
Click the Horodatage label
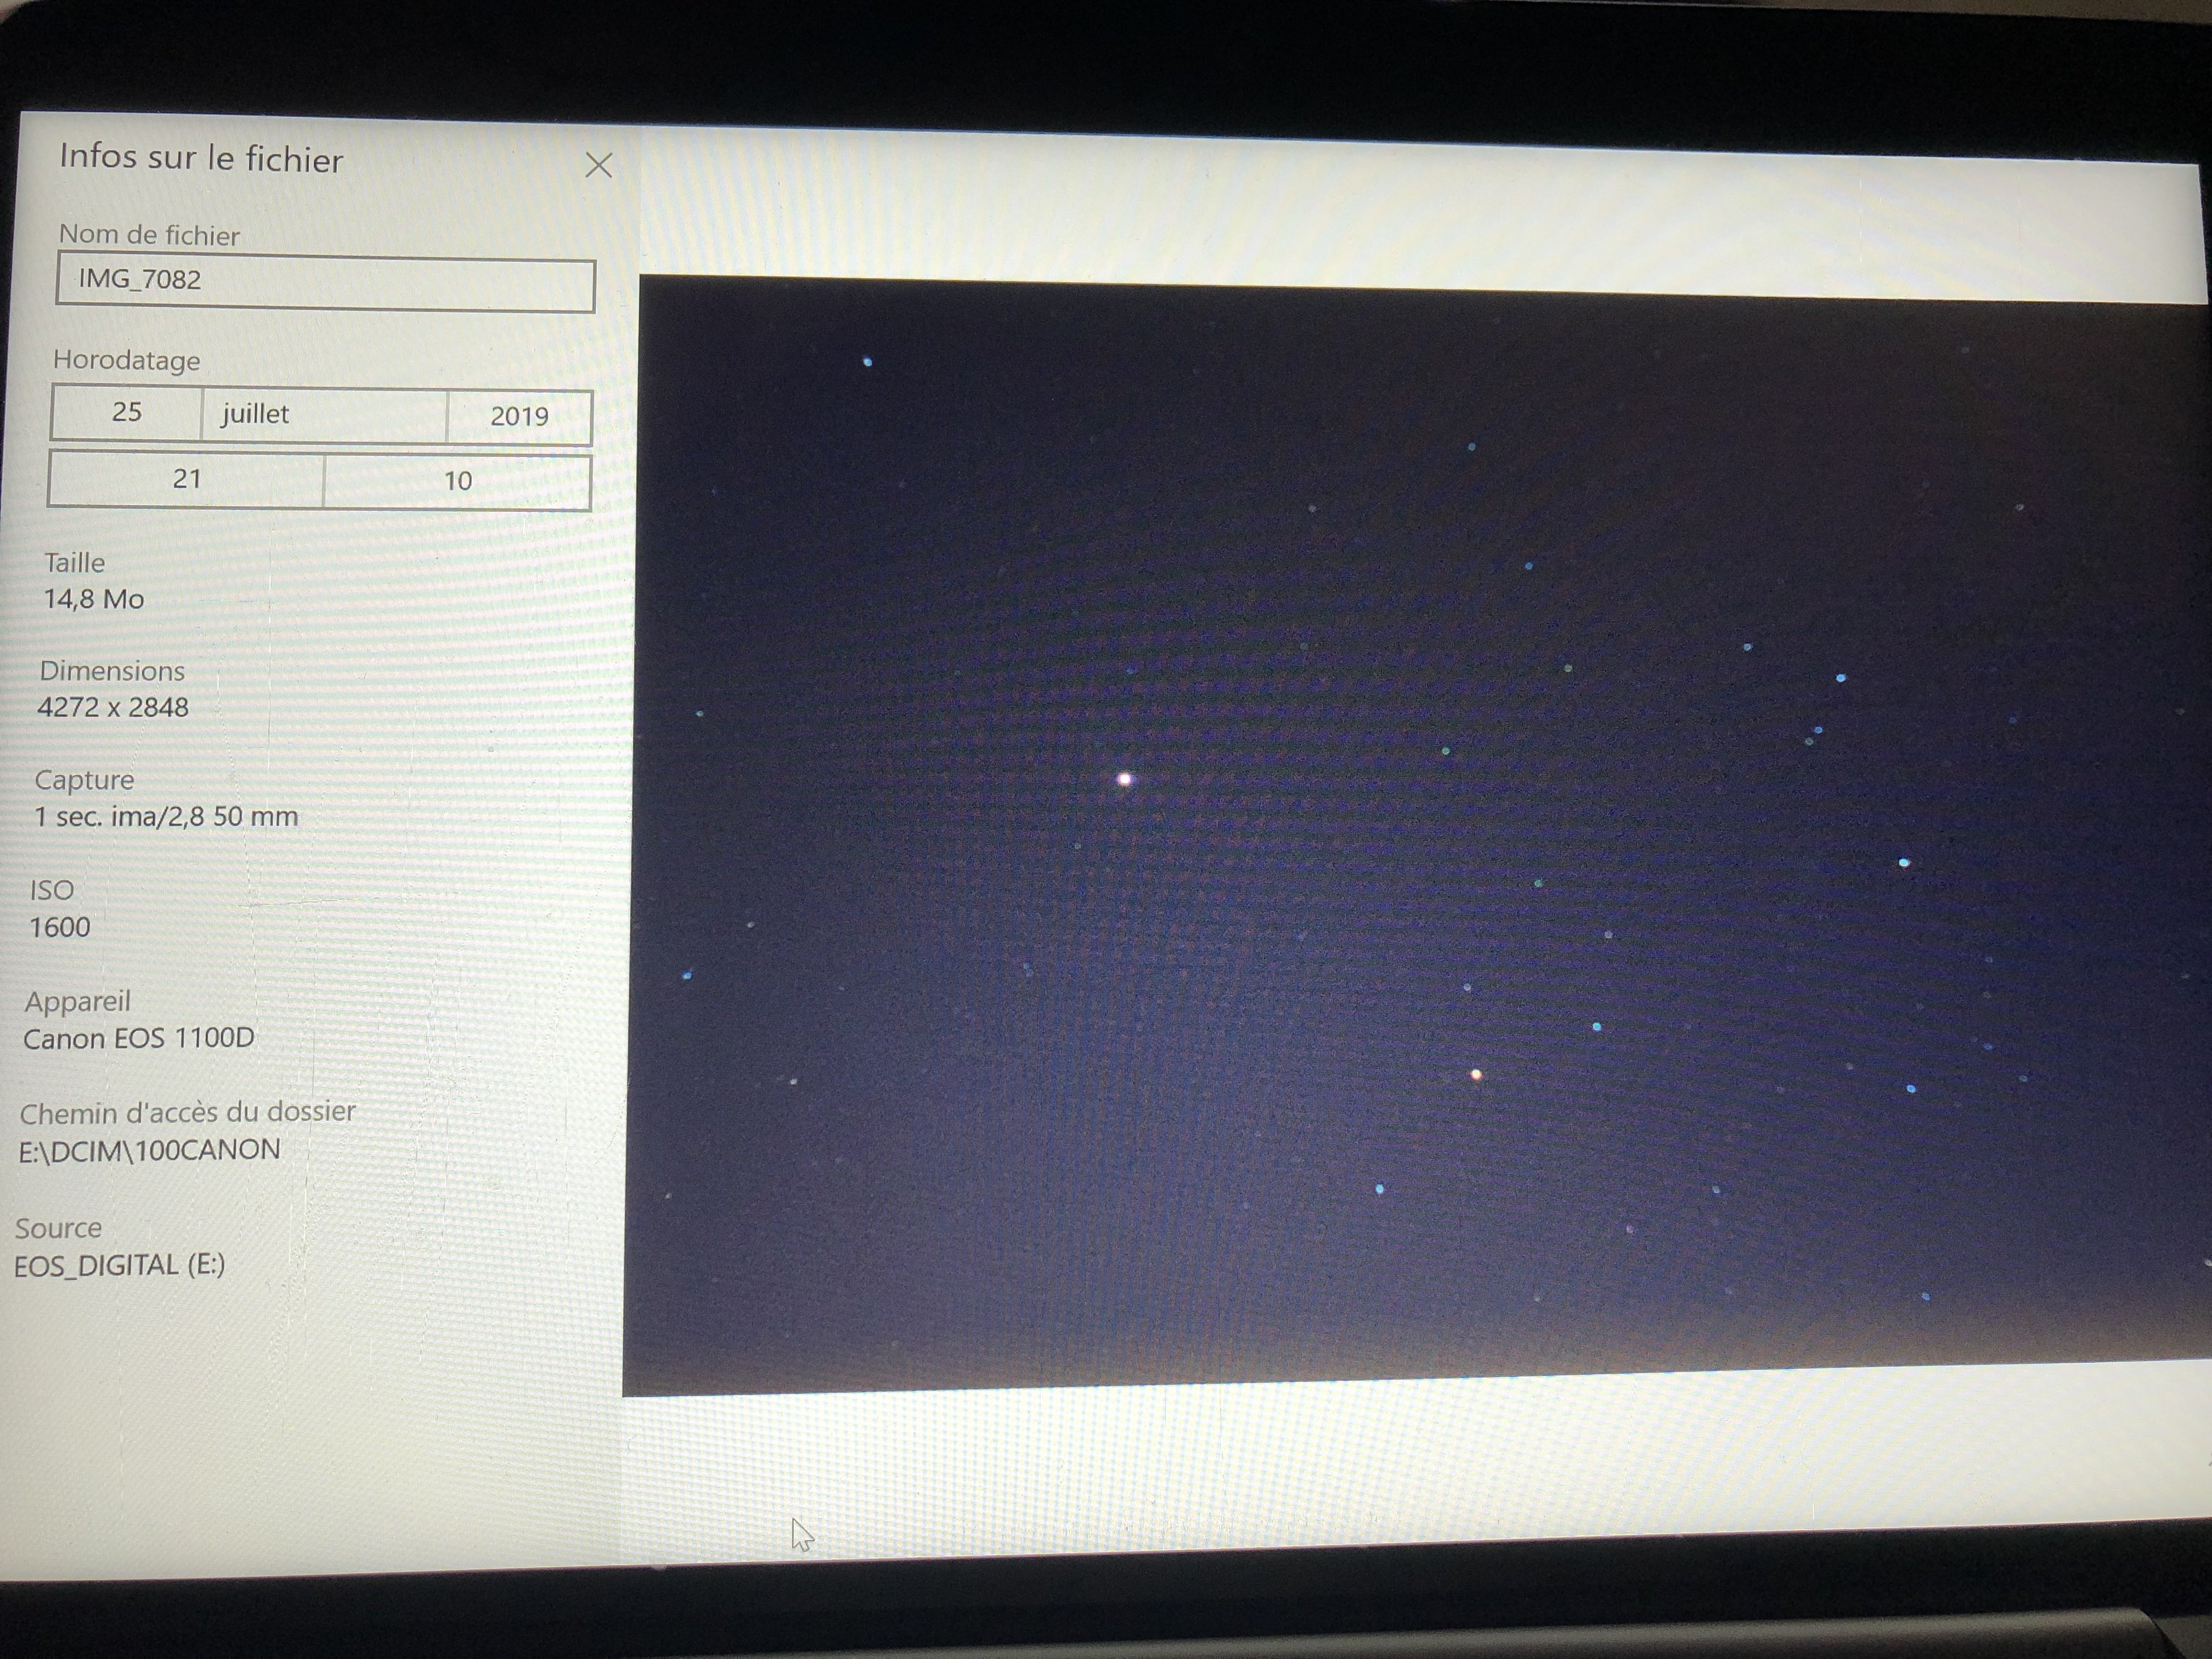[x=127, y=360]
